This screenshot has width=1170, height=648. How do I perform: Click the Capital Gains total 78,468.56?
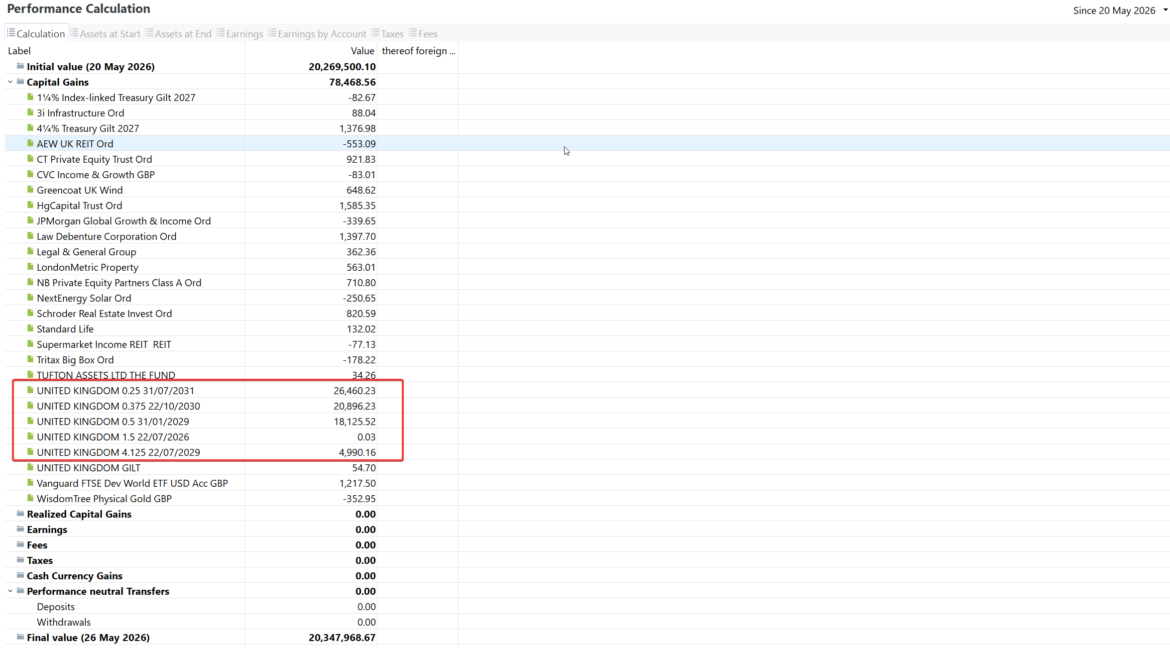coord(352,82)
